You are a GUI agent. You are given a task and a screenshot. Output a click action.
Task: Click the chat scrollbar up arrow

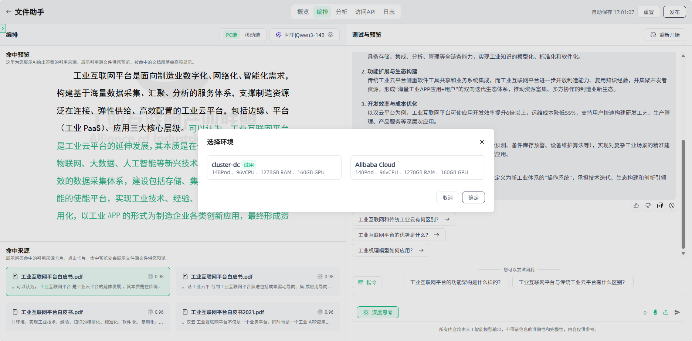tap(683, 56)
